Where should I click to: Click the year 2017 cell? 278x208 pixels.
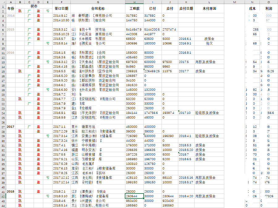click(x=11, y=127)
